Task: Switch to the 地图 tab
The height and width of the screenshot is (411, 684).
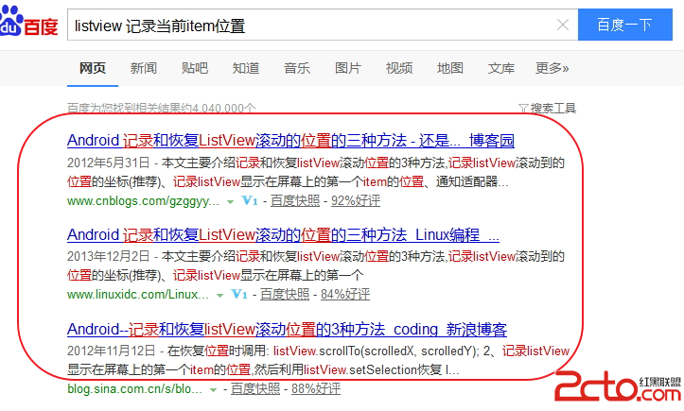Action: (x=449, y=68)
